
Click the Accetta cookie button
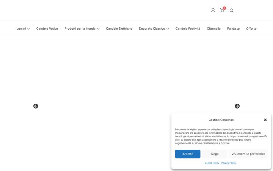188,154
